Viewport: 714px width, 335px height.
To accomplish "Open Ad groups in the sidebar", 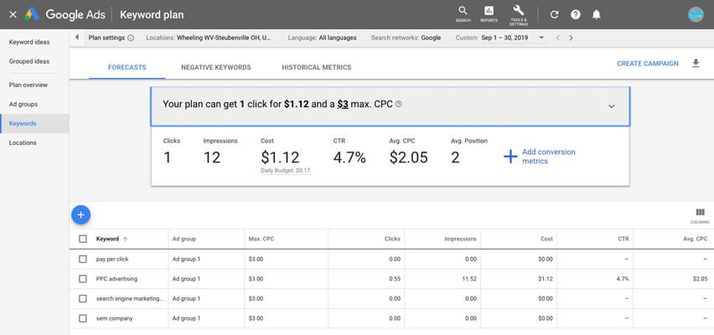I will (23, 104).
